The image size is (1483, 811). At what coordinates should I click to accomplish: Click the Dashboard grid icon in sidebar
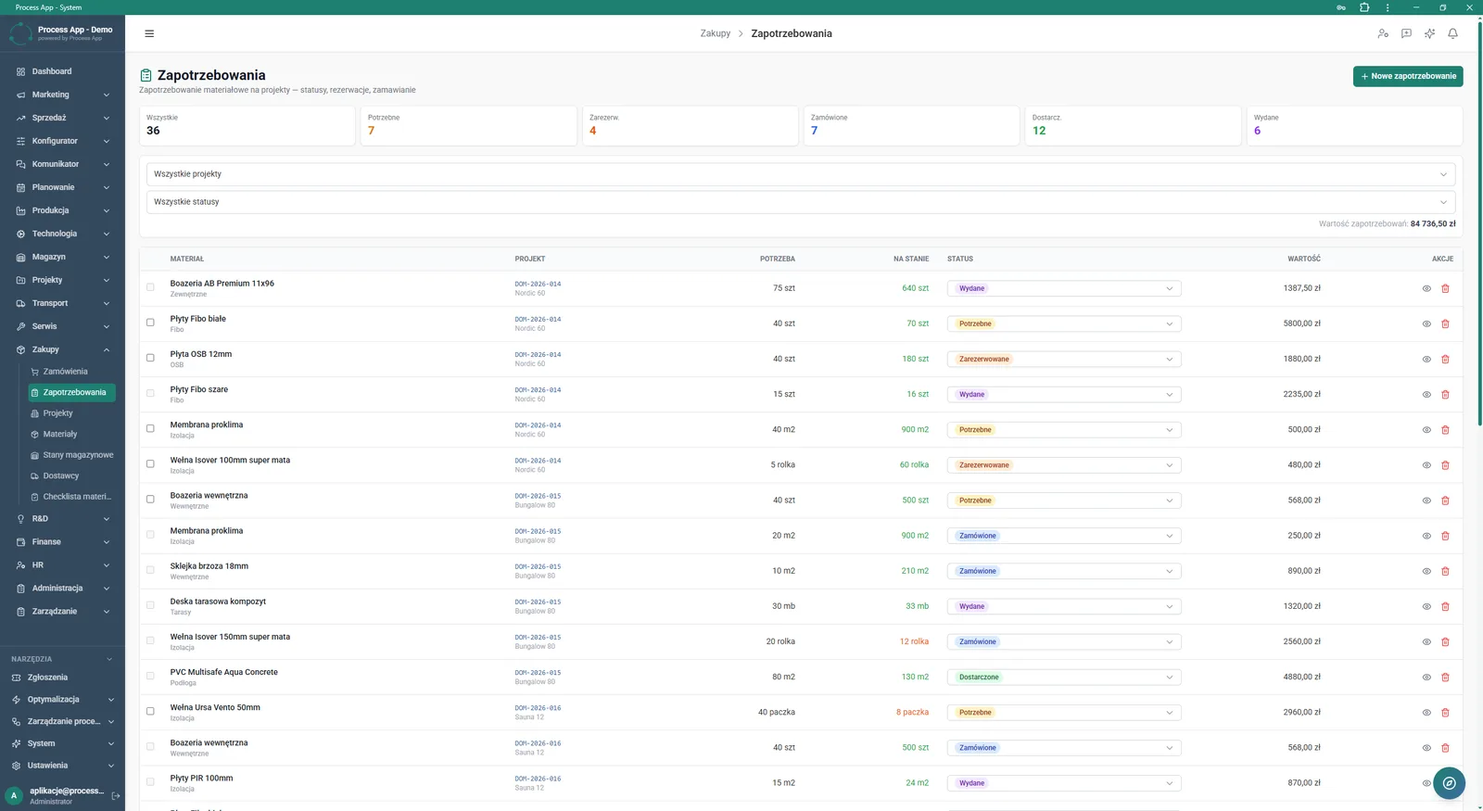tap(20, 71)
